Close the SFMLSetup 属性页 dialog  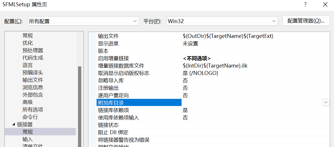pos(325,5)
